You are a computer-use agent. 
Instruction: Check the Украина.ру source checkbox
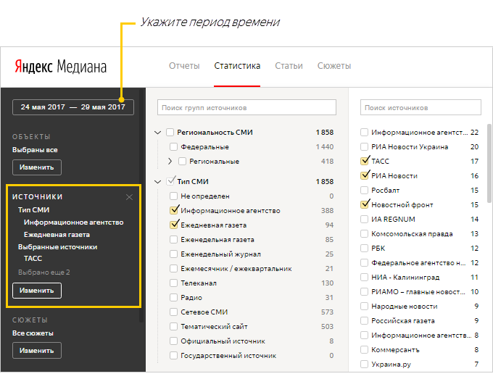click(364, 365)
